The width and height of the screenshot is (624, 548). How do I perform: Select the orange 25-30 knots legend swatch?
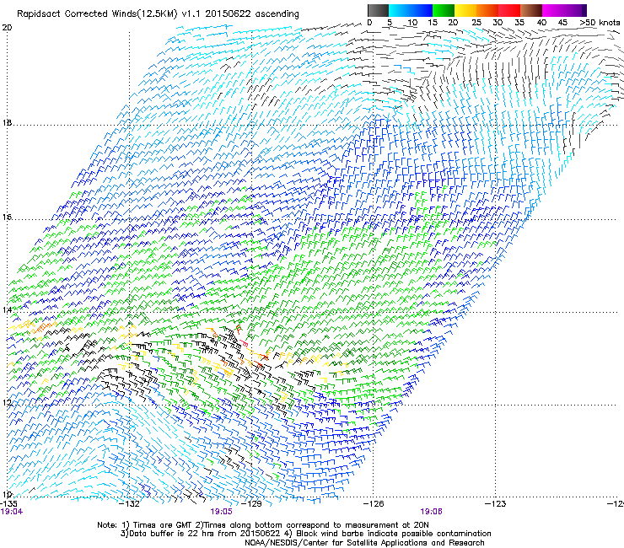(x=487, y=10)
